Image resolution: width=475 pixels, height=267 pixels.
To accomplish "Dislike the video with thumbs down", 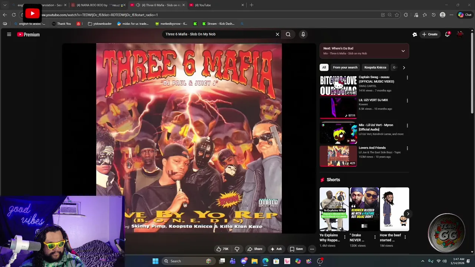I will (x=237, y=249).
